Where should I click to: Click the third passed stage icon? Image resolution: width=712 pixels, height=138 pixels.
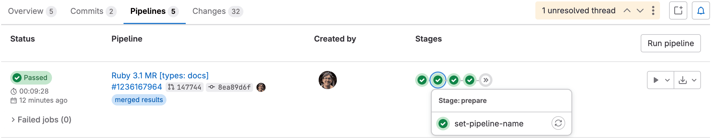click(454, 80)
